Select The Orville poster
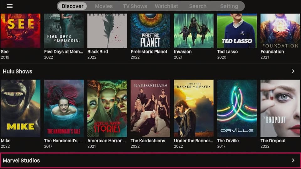The height and width of the screenshot is (169, 301). click(237, 108)
